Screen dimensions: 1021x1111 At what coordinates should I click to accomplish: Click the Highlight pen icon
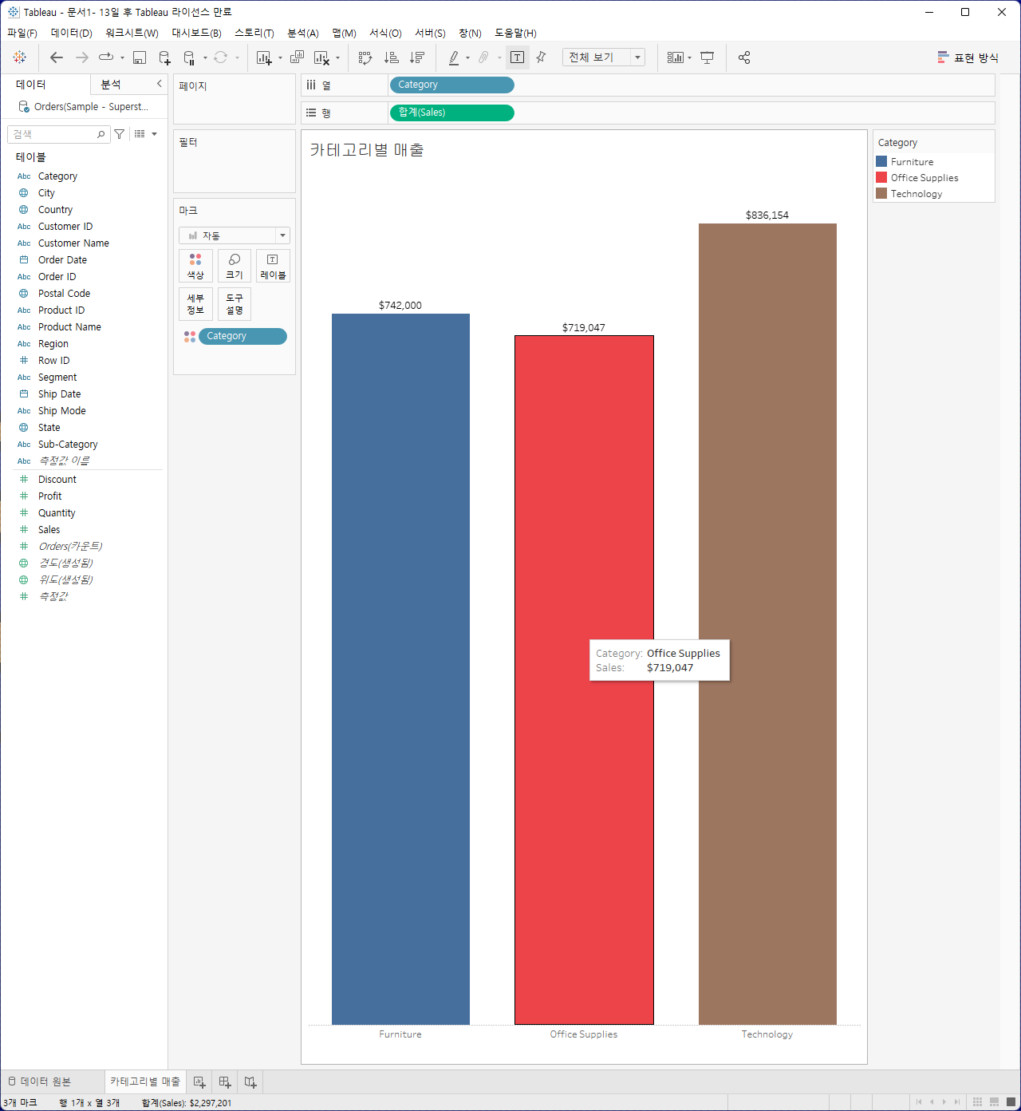click(x=454, y=57)
